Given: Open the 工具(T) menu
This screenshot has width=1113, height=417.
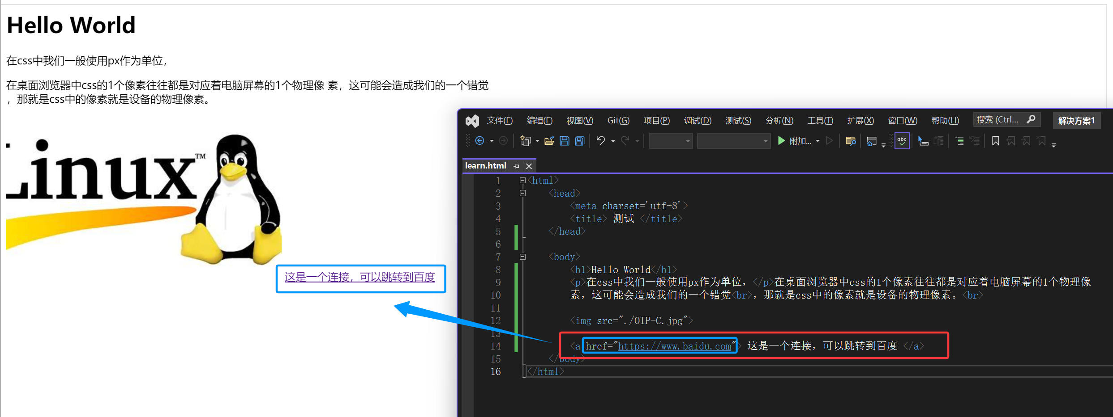Looking at the screenshot, I should coord(820,121).
